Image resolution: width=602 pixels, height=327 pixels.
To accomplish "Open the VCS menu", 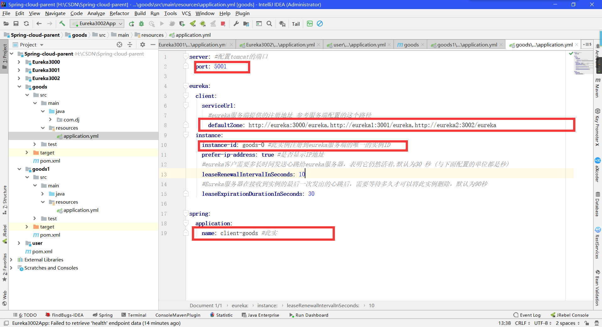I will click(x=186, y=13).
